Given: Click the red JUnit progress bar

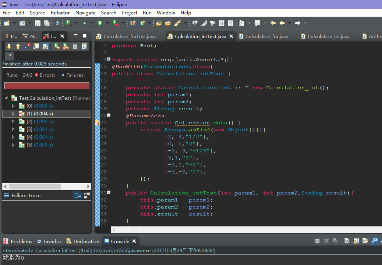Looking at the screenshot, I should [x=47, y=86].
